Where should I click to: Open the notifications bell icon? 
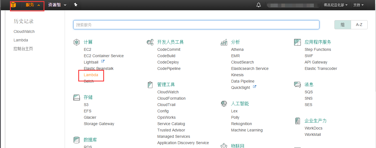(x=259, y=5)
